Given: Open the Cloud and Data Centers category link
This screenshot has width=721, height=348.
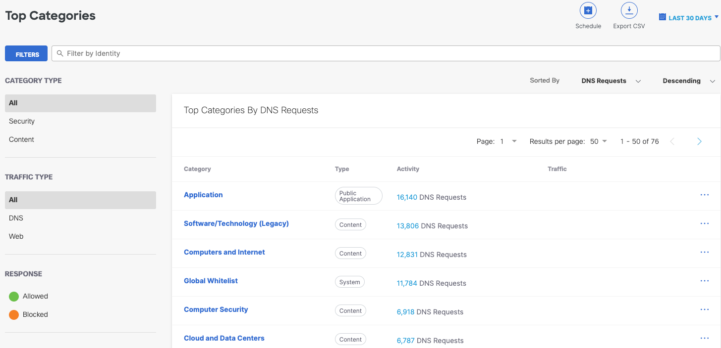Looking at the screenshot, I should coord(224,338).
